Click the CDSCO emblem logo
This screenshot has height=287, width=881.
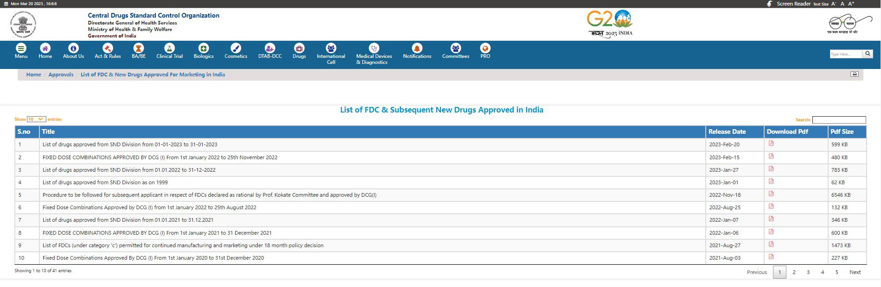pos(23,25)
